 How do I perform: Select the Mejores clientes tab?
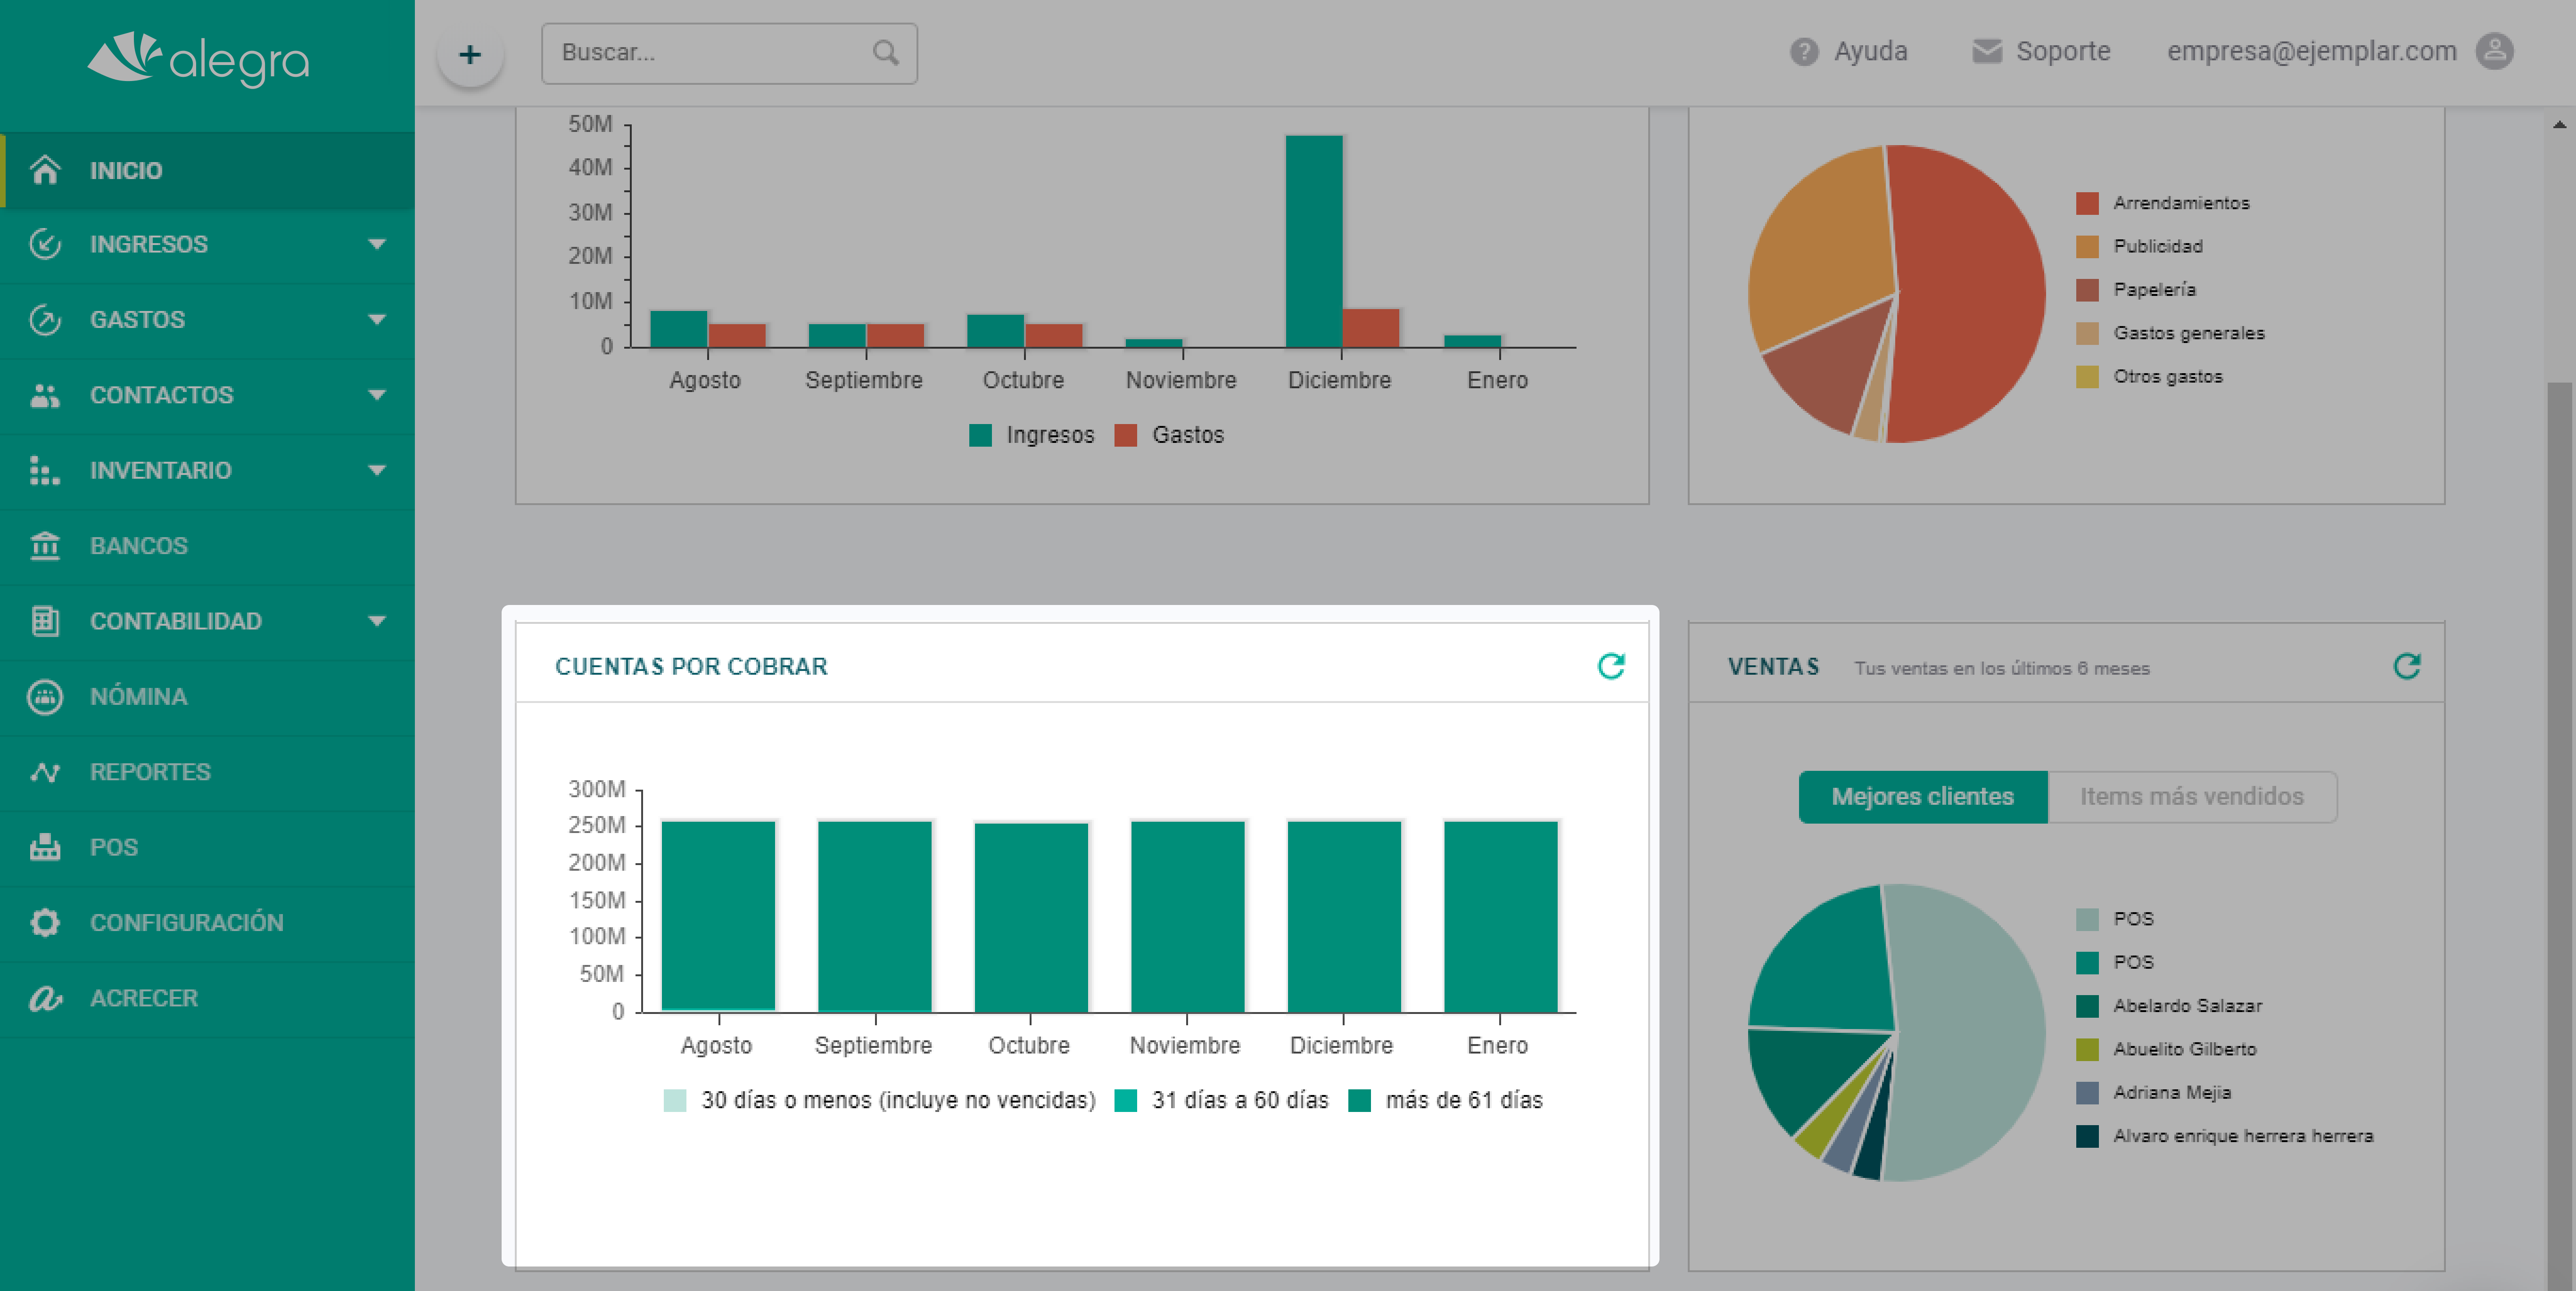1922,796
